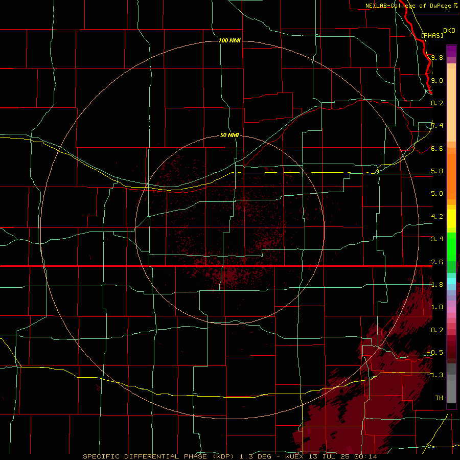Viewport: 460px width, 460px height.
Task: Click the KUEX station ID in caption
Action: point(294,456)
